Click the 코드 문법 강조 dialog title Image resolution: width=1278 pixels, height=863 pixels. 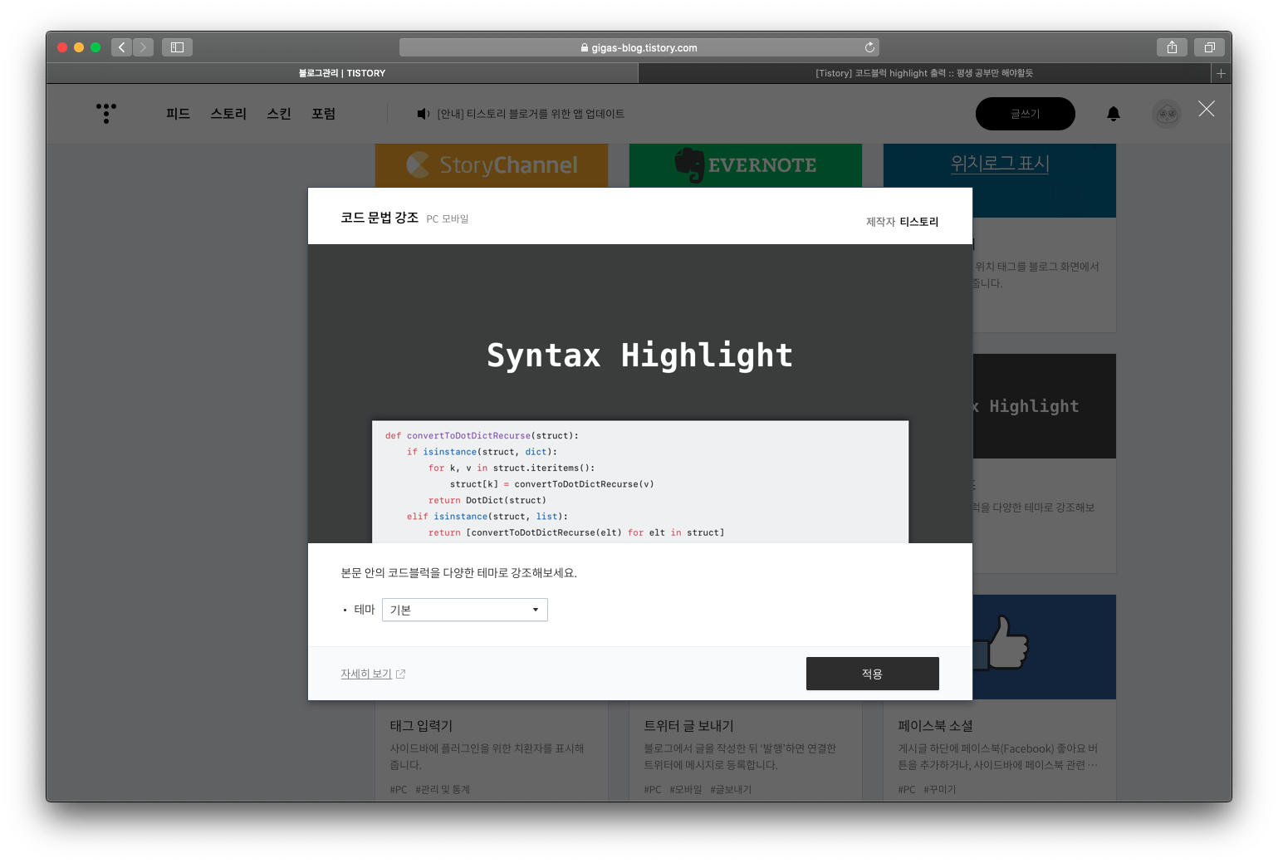[x=379, y=218]
